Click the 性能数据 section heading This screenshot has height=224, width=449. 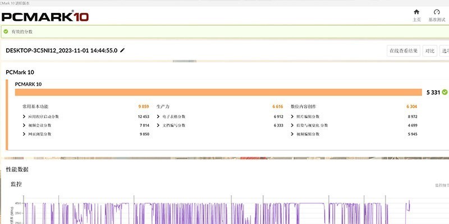(17, 170)
